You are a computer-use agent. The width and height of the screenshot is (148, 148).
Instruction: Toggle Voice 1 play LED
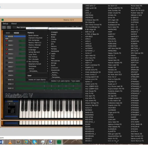[7, 41]
